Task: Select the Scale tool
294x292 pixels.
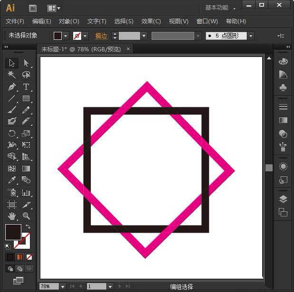Action: (x=26, y=133)
